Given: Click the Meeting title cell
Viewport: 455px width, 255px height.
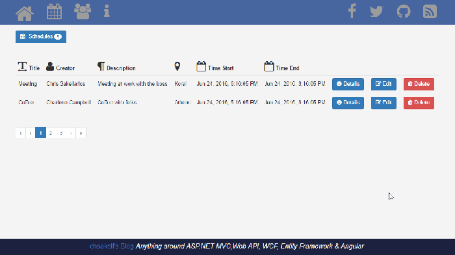Looking at the screenshot, I should pyautogui.click(x=27, y=84).
